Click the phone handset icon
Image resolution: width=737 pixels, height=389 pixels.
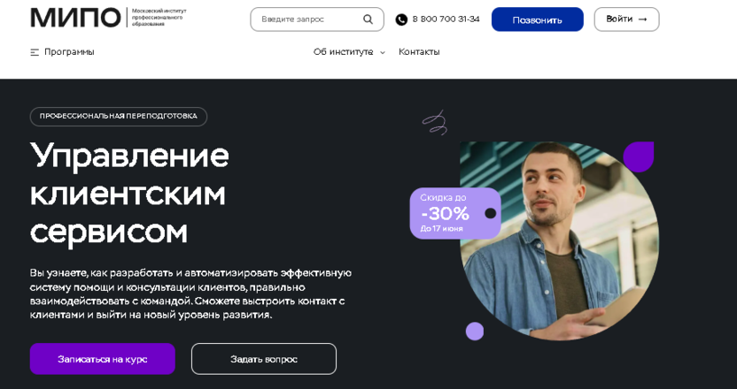401,19
